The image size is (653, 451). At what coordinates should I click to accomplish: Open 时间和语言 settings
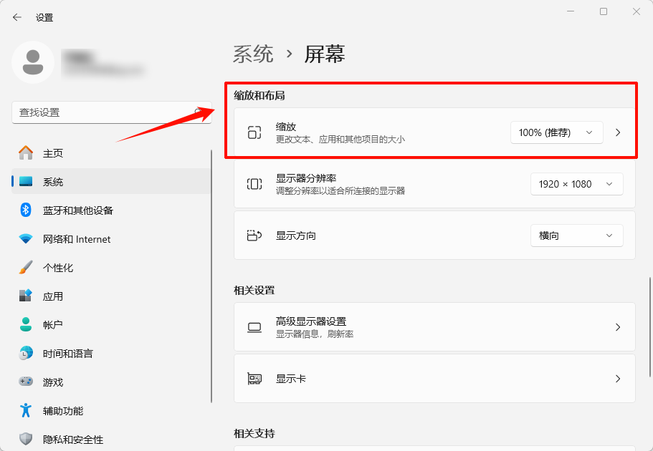(61, 353)
